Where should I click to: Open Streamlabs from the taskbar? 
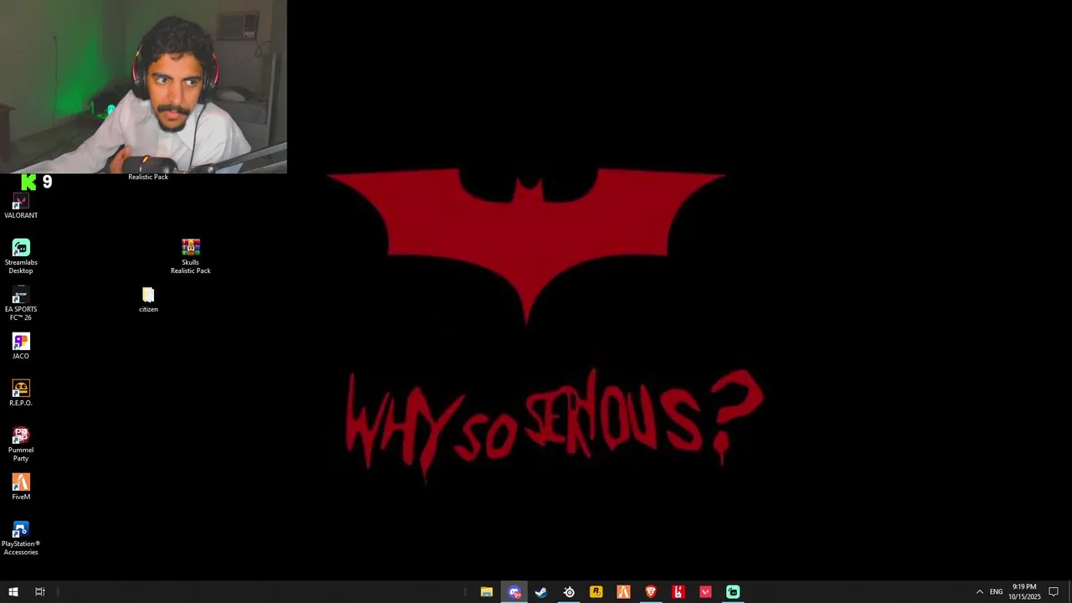733,592
